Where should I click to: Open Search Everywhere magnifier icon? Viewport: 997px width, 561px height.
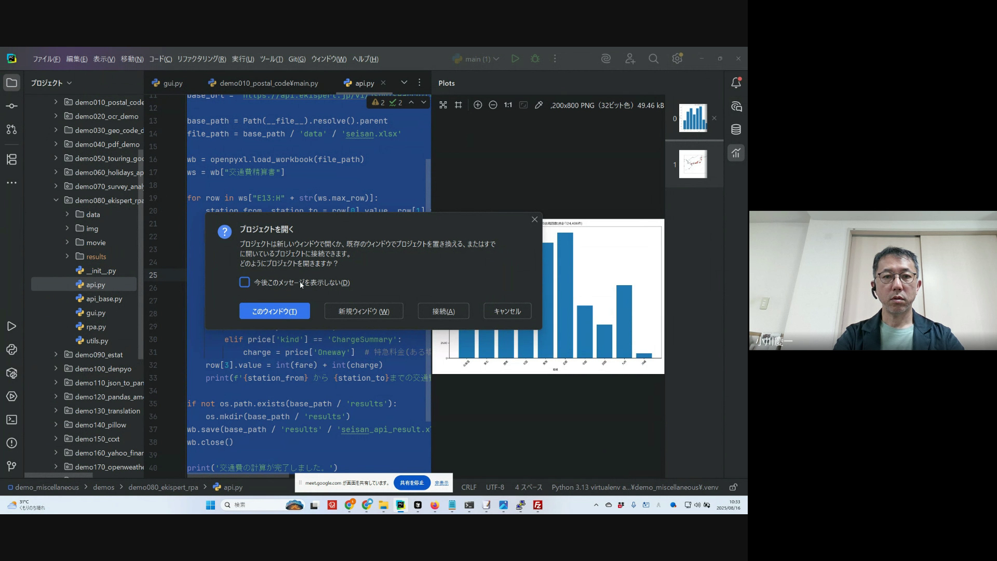coord(654,59)
